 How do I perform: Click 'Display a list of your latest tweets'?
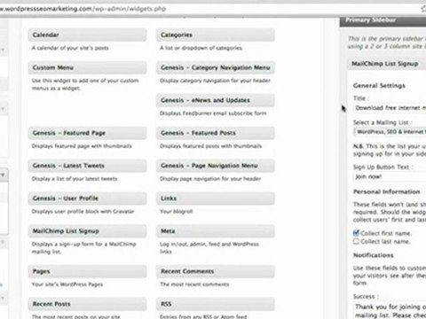point(75,179)
